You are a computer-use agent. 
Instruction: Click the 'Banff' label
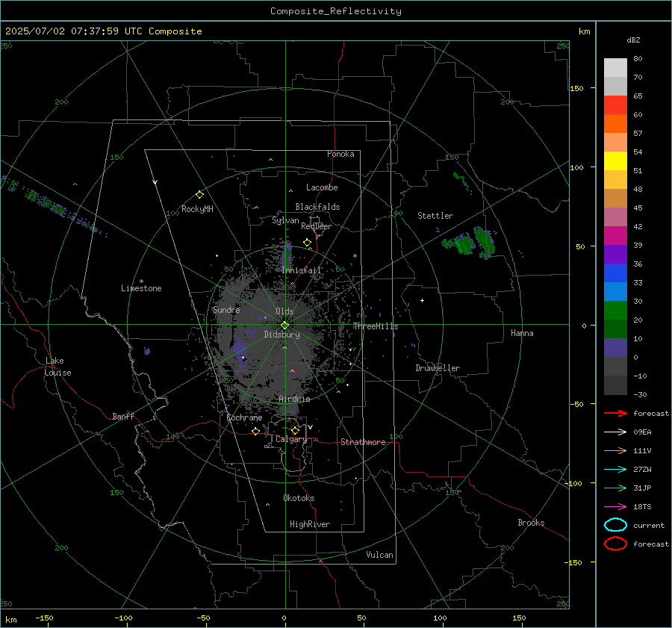[x=123, y=416]
